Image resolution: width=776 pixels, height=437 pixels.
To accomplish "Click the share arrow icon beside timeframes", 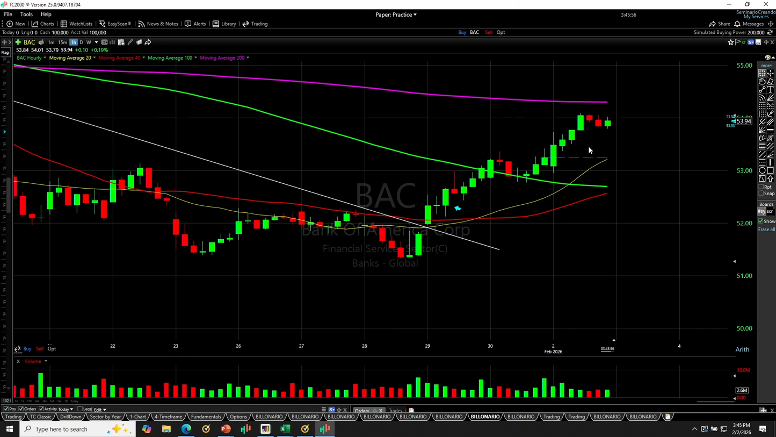I will pos(148,42).
